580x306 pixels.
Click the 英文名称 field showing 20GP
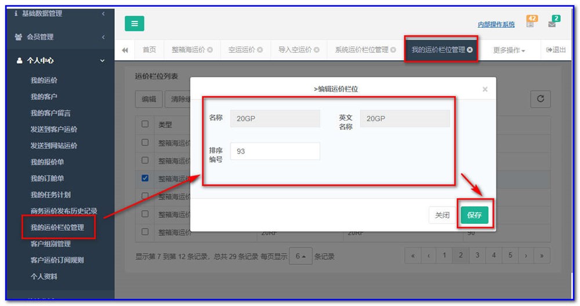click(x=405, y=119)
